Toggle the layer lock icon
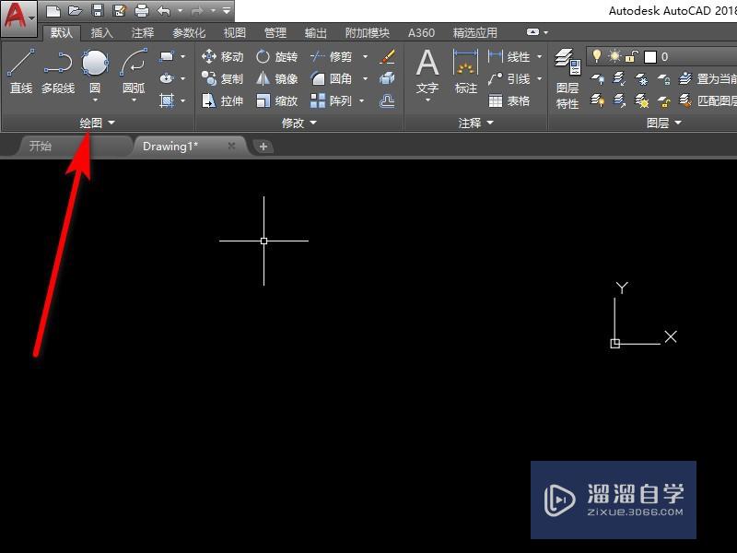Screen dimensions: 737x553 (x=629, y=55)
